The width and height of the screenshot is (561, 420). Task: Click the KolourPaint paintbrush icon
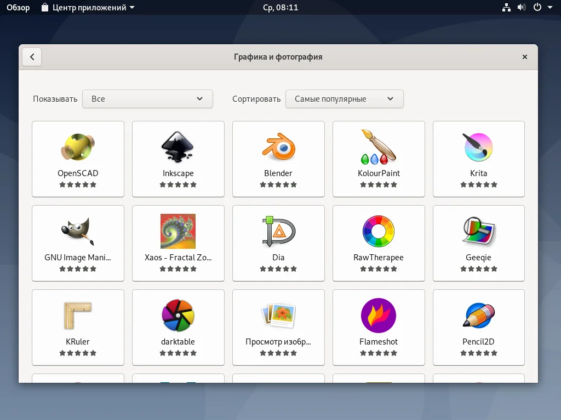click(x=379, y=147)
